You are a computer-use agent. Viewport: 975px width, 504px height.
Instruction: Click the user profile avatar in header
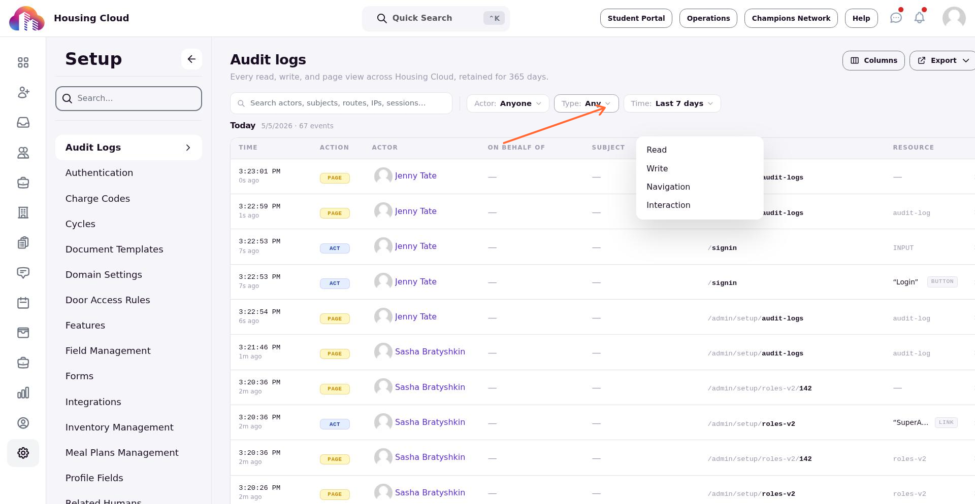point(954,18)
